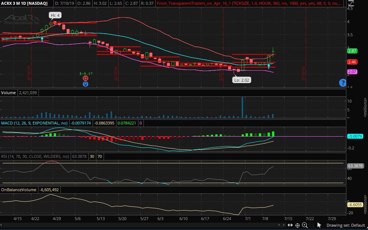Click the RSI (14, 70, 30, CLOSE, WILDERS, no) label
This screenshot has width=368, height=230.
tap(35, 156)
